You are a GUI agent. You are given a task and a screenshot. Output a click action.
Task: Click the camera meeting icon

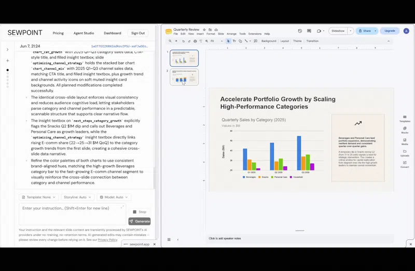pos(319,31)
